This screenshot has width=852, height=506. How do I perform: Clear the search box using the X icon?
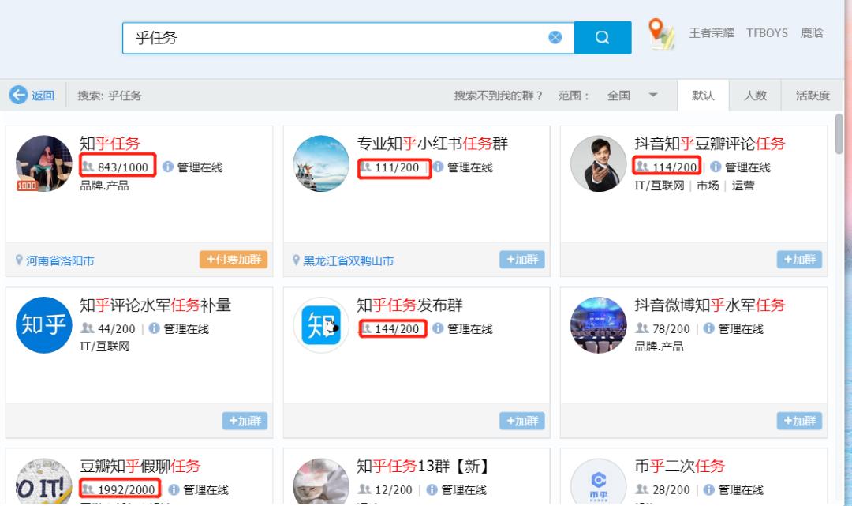pyautogui.click(x=555, y=36)
